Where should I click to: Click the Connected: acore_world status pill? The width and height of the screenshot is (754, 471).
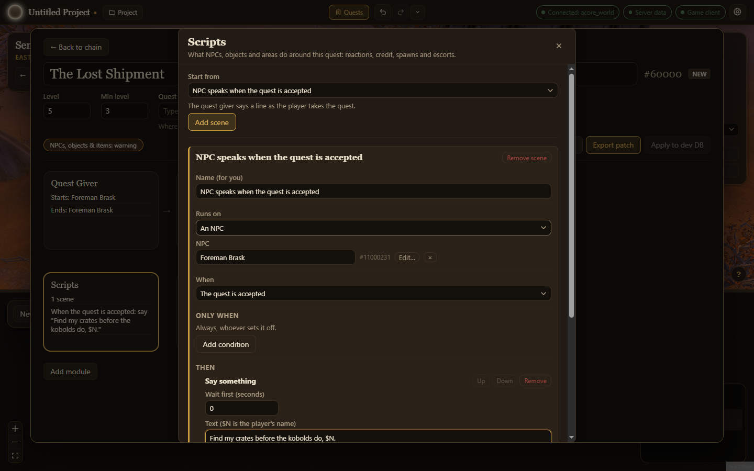point(578,12)
